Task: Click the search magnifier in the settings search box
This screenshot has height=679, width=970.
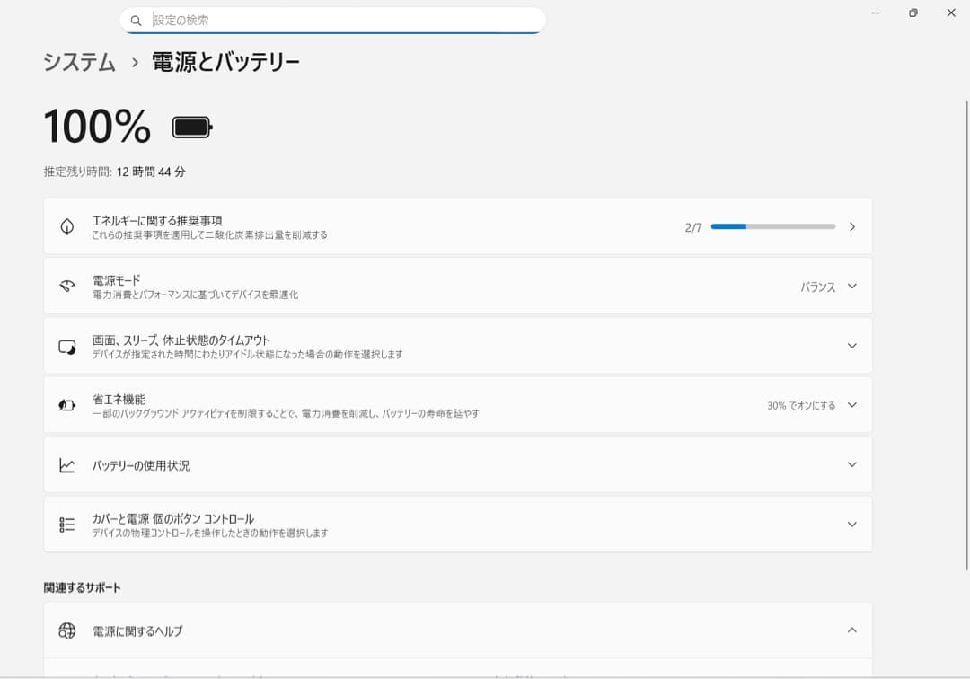Action: click(136, 20)
